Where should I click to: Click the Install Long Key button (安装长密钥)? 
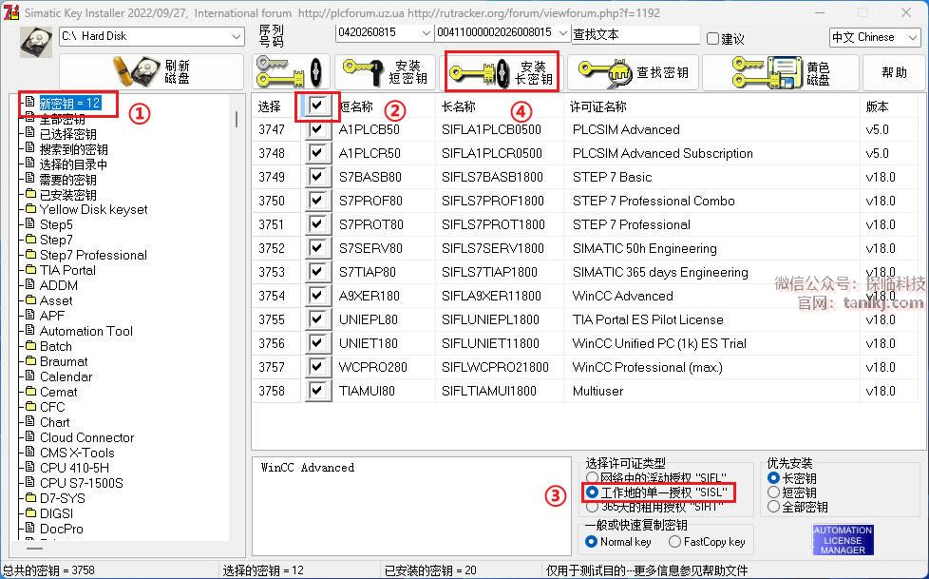[x=502, y=72]
